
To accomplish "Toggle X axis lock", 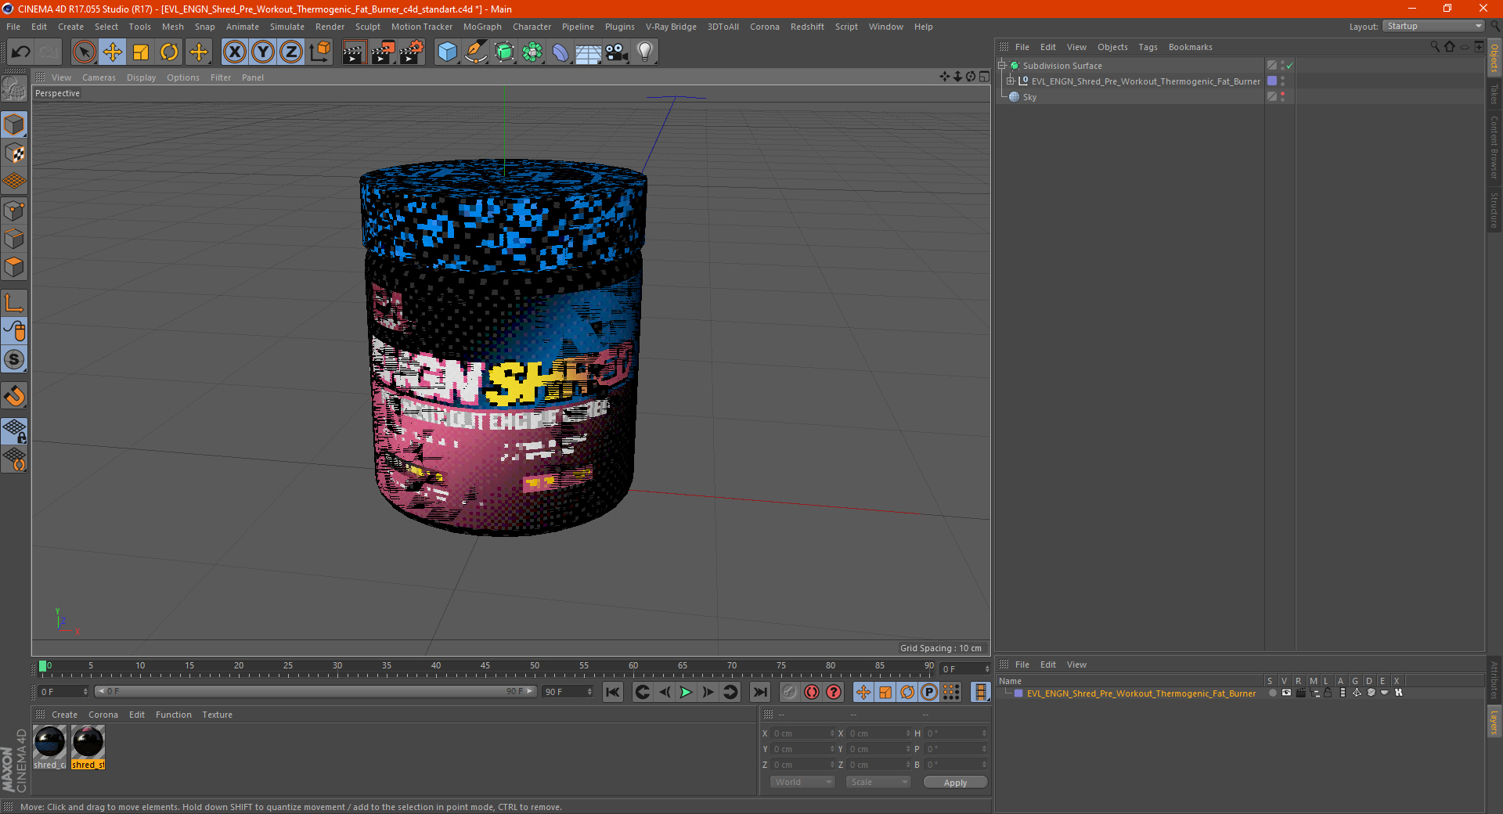I will [234, 52].
